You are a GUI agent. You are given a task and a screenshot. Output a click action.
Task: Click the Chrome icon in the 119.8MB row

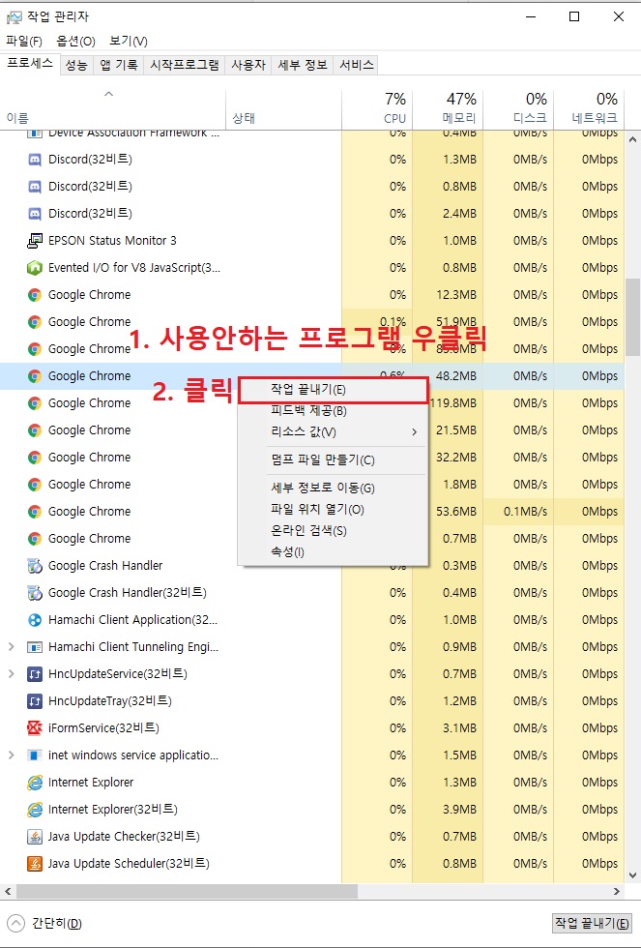(35, 403)
